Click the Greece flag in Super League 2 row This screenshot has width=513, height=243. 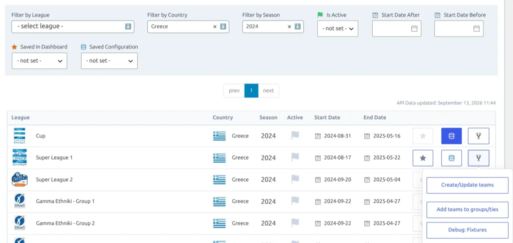click(x=219, y=179)
